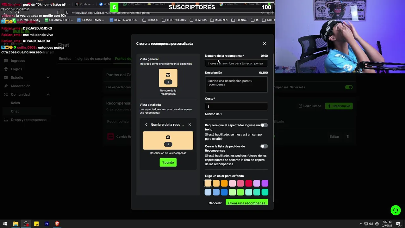Toggle channel points enabled switch
Viewport: 405px width, 228px height.
349,87
